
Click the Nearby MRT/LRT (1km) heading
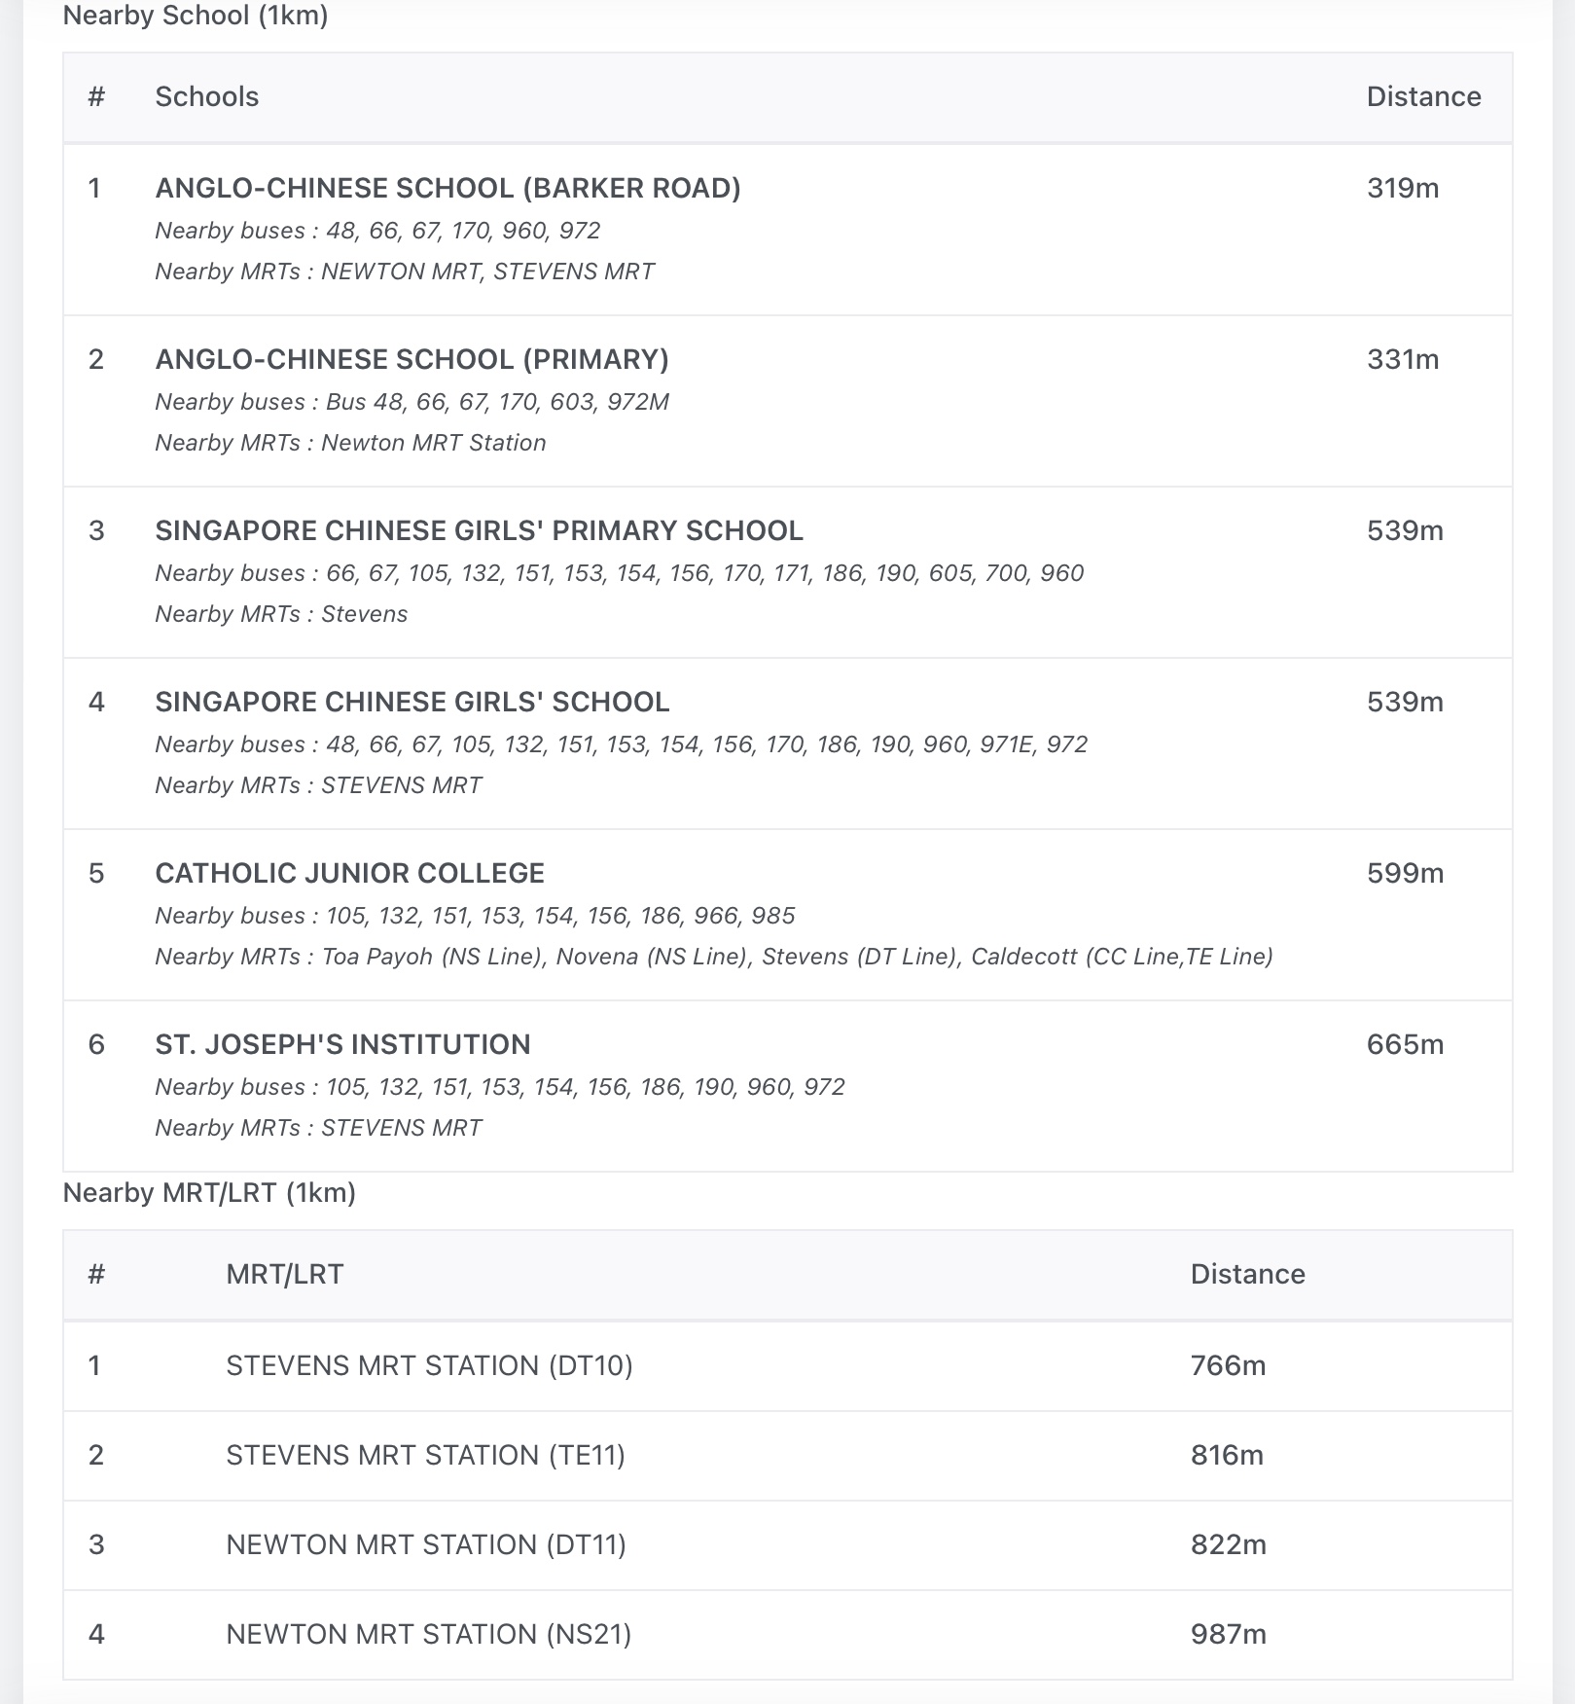209,1193
